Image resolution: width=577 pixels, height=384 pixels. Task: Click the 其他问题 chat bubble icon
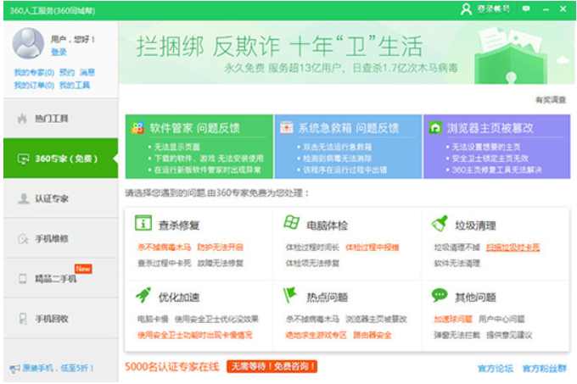coord(440,296)
